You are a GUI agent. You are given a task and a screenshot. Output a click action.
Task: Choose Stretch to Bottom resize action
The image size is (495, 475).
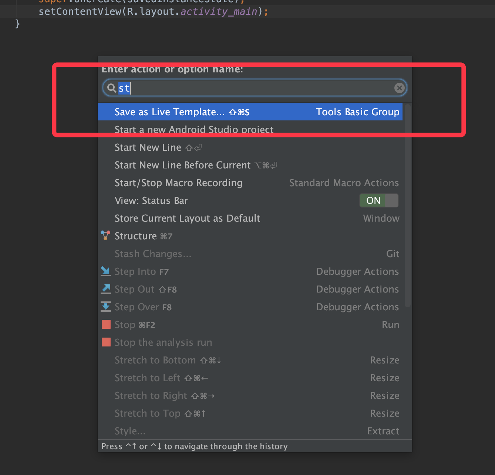(250, 360)
